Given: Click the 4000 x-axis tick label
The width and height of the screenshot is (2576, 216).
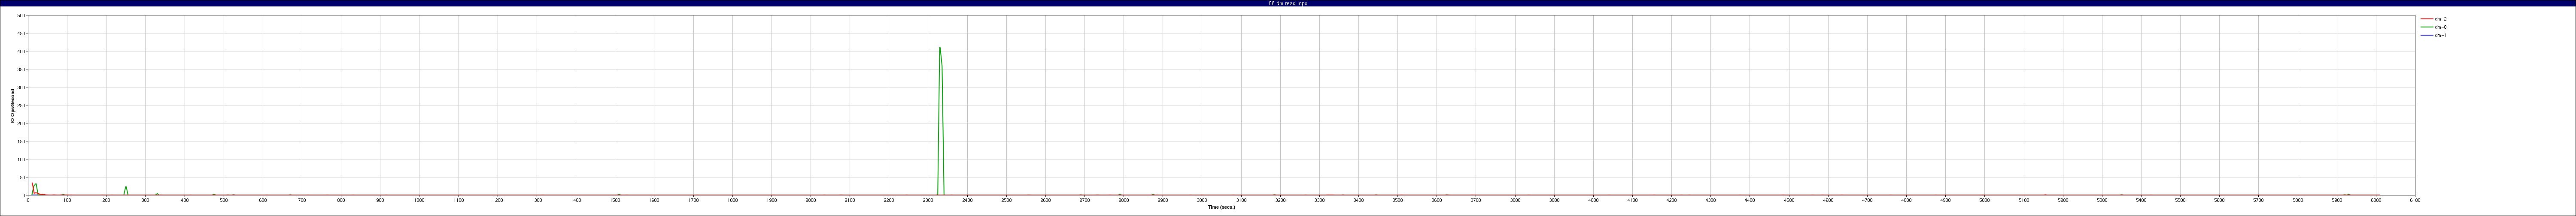Looking at the screenshot, I should pos(1593,200).
